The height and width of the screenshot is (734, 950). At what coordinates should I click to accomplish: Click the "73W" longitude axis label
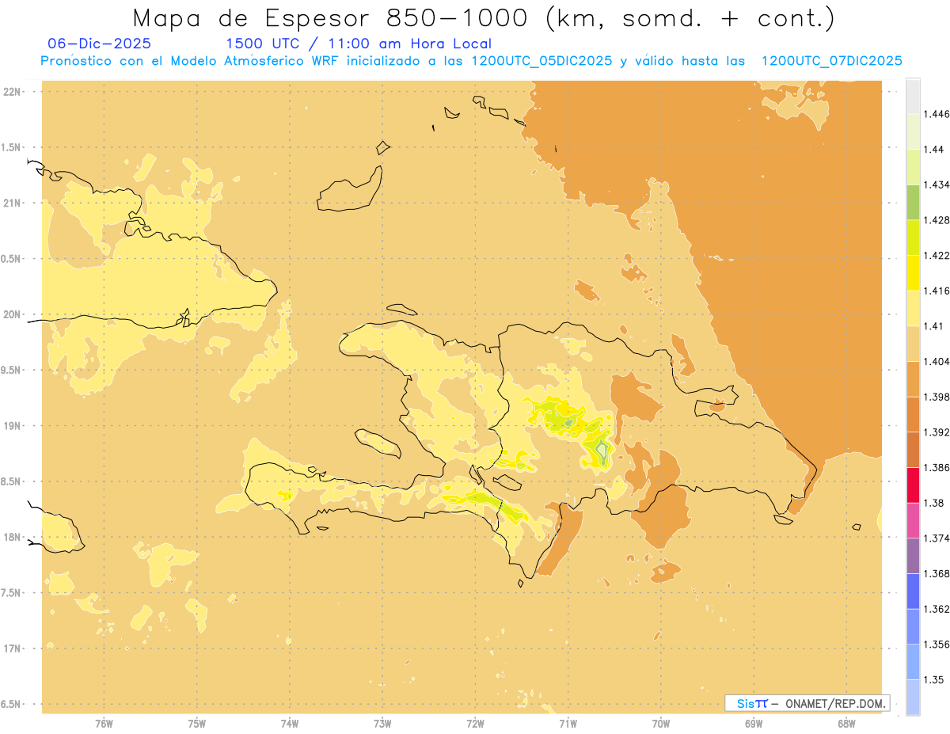click(x=382, y=723)
